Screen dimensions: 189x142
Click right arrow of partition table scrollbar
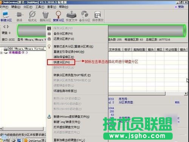click(x=186, y=93)
